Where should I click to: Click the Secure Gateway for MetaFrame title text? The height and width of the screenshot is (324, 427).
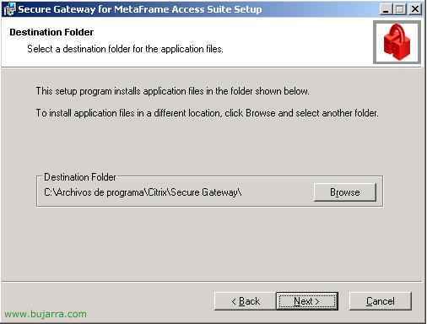(140, 9)
